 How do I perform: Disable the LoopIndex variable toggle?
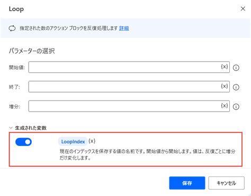click(x=23, y=142)
